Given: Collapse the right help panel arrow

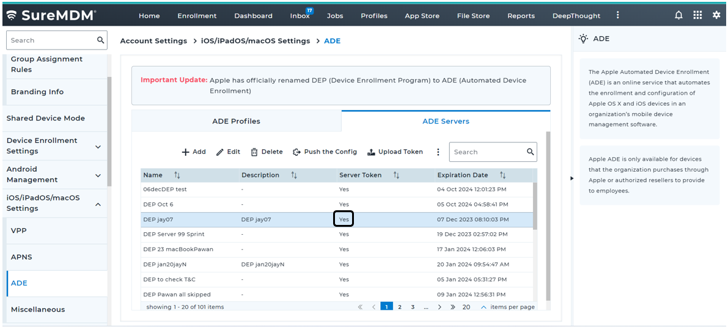Looking at the screenshot, I should click(x=572, y=178).
